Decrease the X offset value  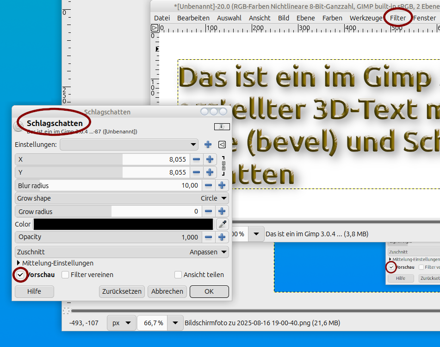tap(197, 159)
